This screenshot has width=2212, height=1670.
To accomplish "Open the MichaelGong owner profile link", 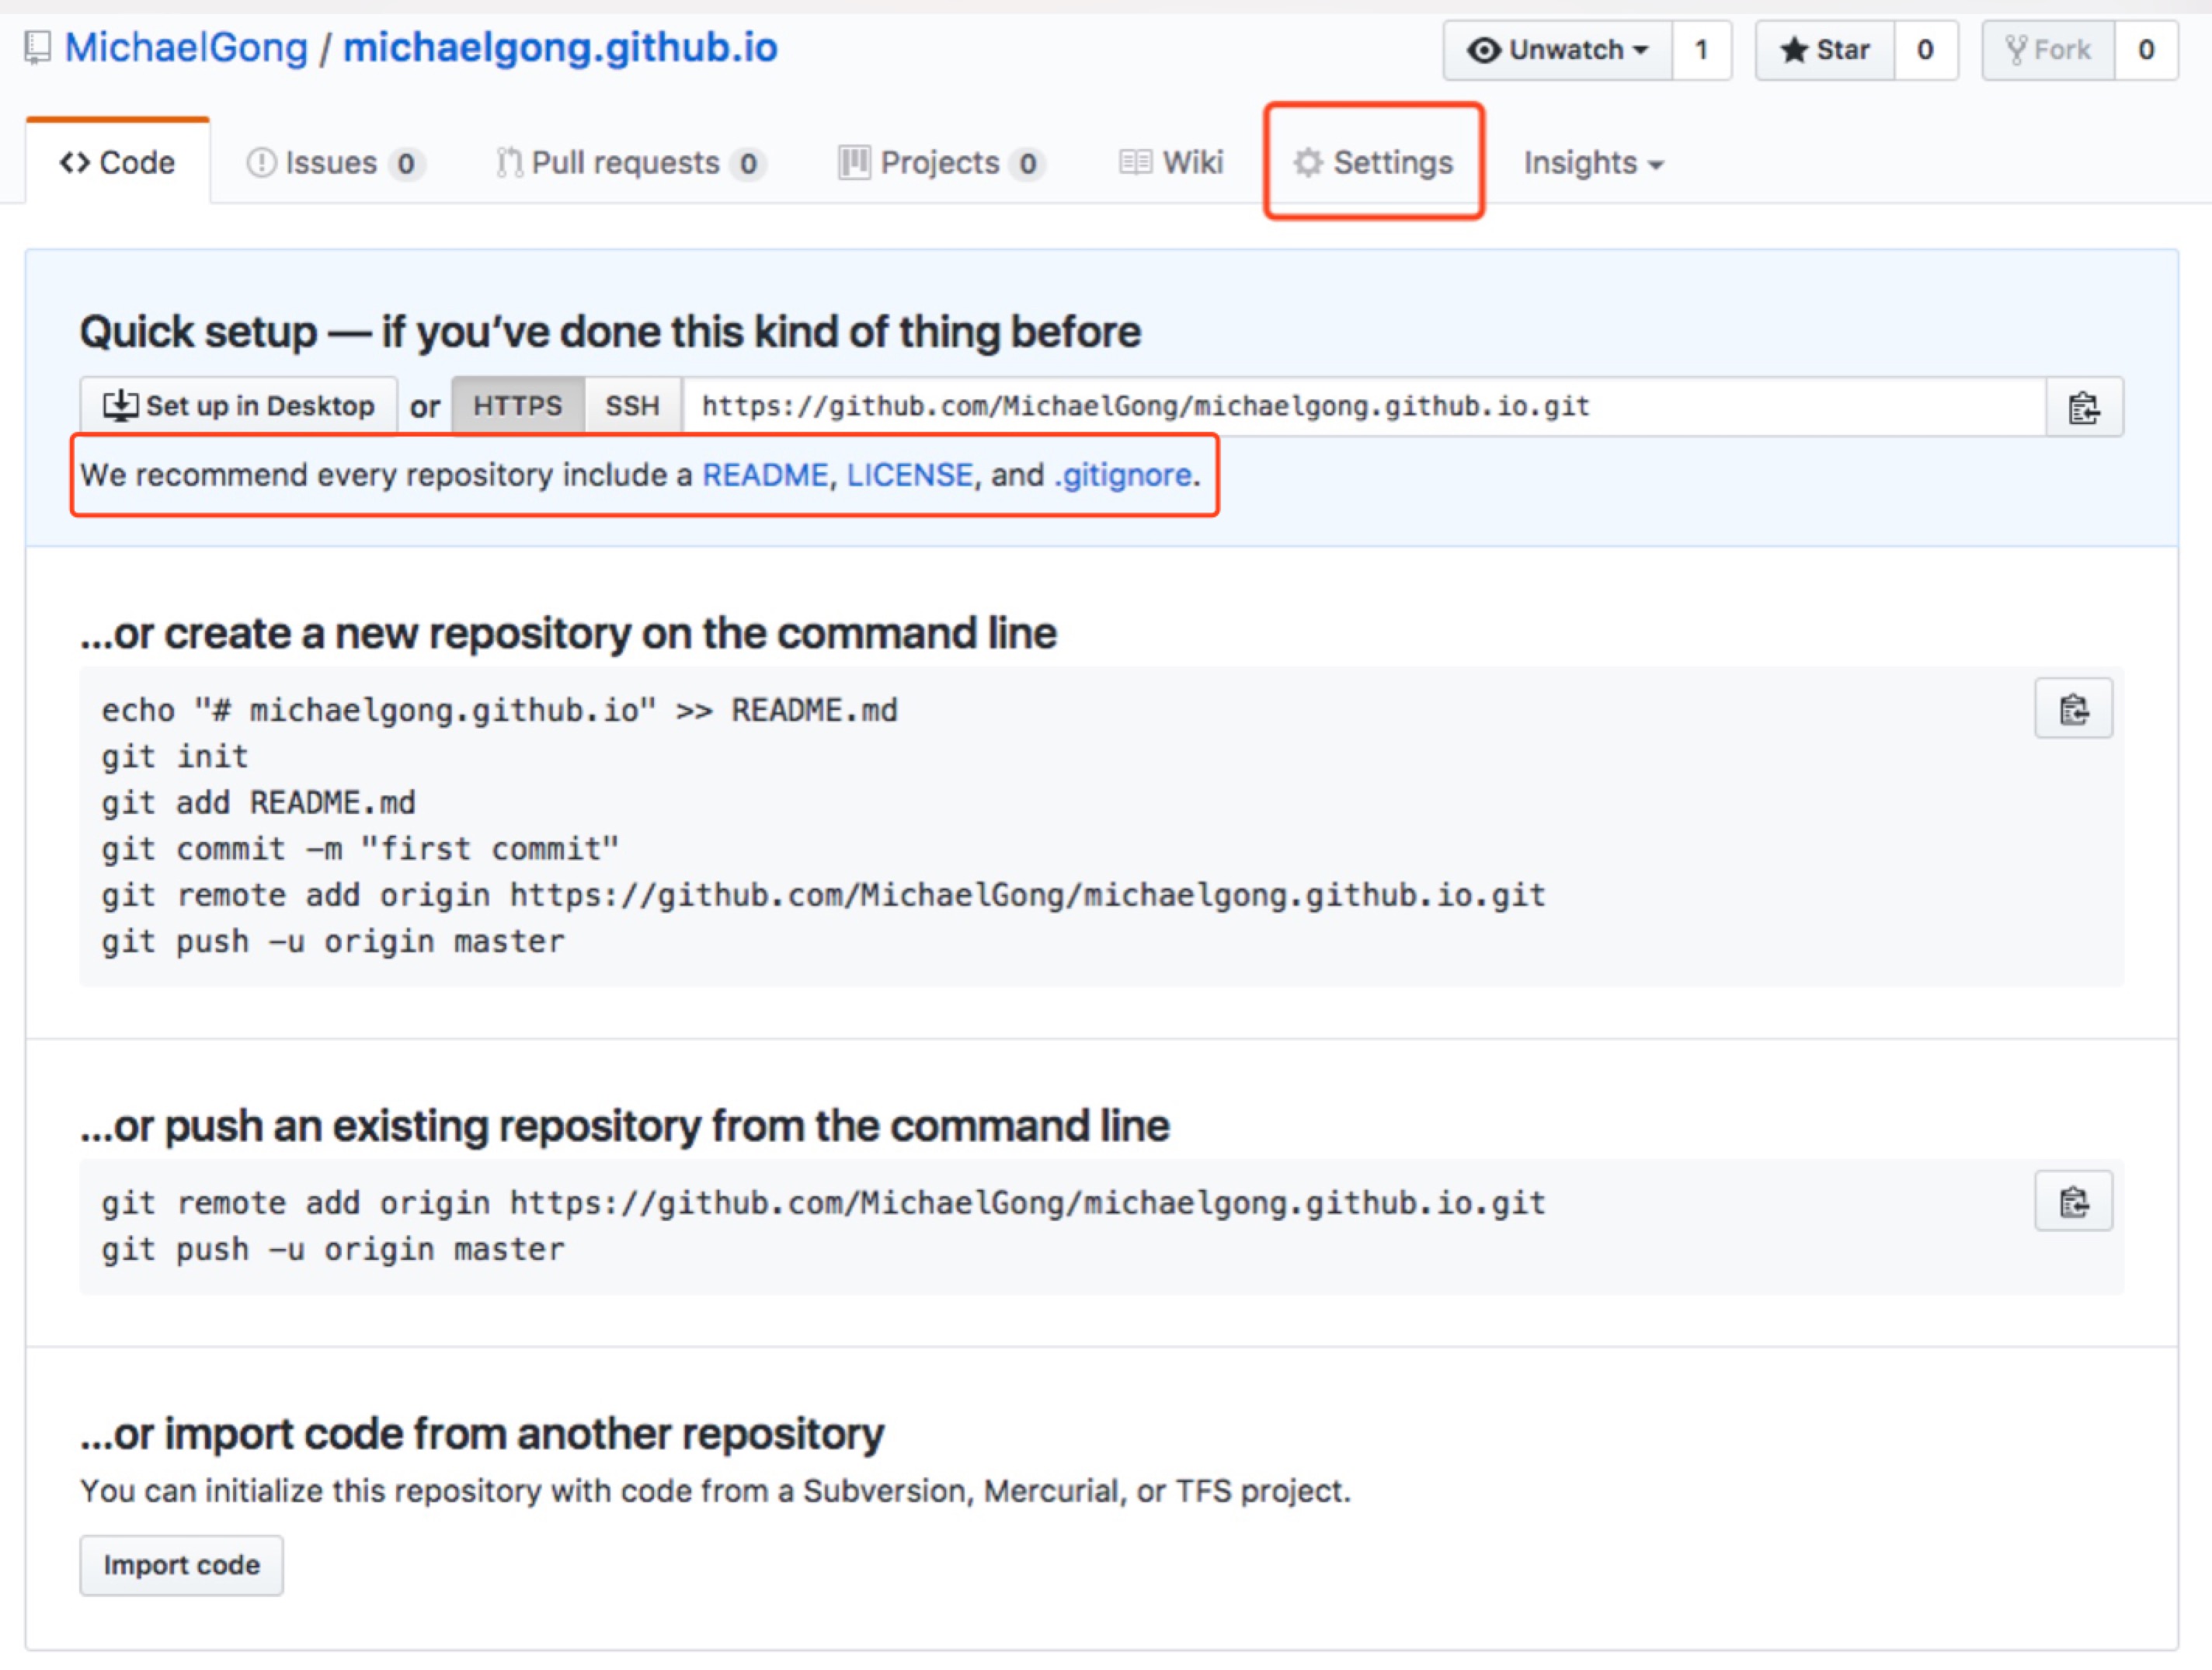I will 187,48.
